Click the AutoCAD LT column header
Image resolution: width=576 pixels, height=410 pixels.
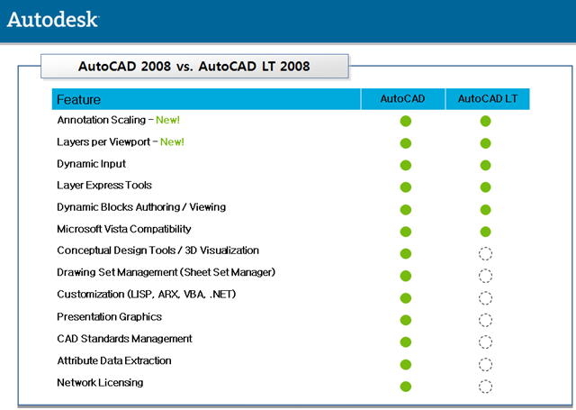click(x=488, y=98)
